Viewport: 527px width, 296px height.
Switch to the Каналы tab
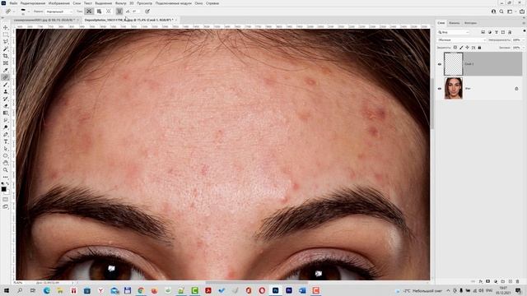pos(455,23)
